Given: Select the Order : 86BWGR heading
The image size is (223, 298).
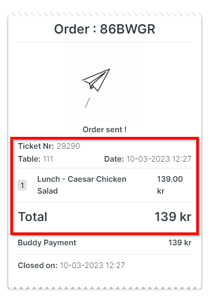Looking at the screenshot, I should 105,29.
